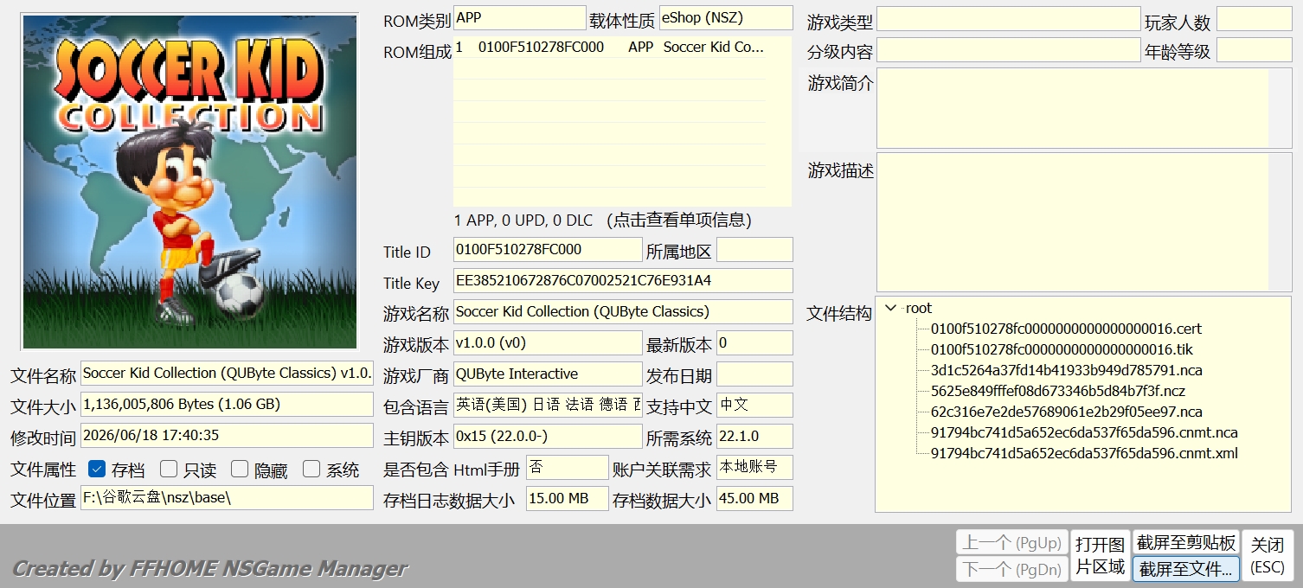Click the root label in file structure
The width and height of the screenshot is (1303, 588).
pos(919,308)
